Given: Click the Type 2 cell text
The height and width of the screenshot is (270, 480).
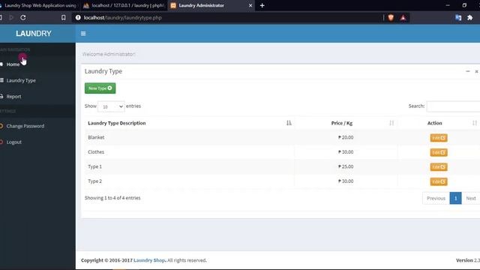Looking at the screenshot, I should 94,181.
